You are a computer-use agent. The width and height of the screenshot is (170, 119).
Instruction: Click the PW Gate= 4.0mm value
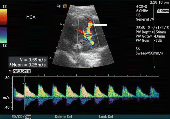(150, 36)
